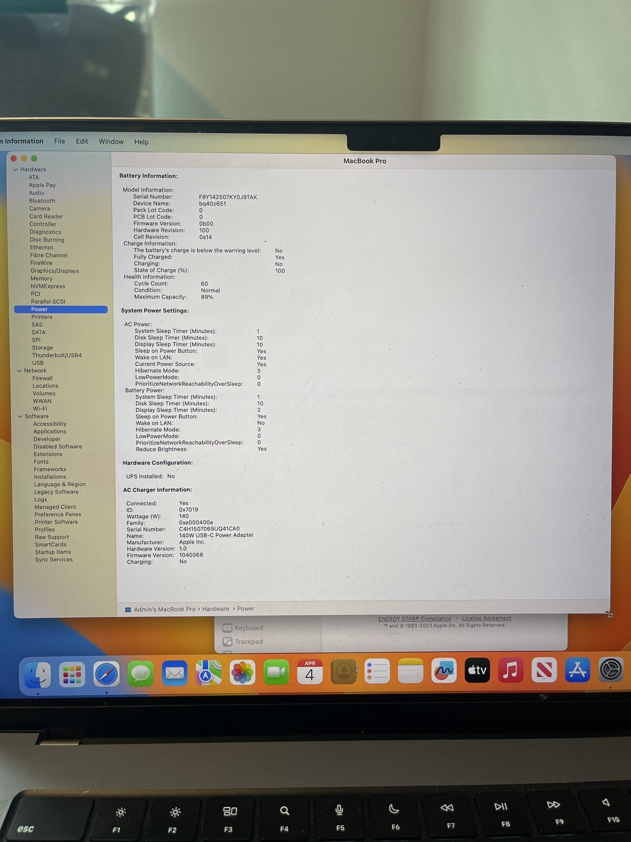The width and height of the screenshot is (631, 842).
Task: Click the Maximum Capacity 89% value
Action: [x=207, y=297]
